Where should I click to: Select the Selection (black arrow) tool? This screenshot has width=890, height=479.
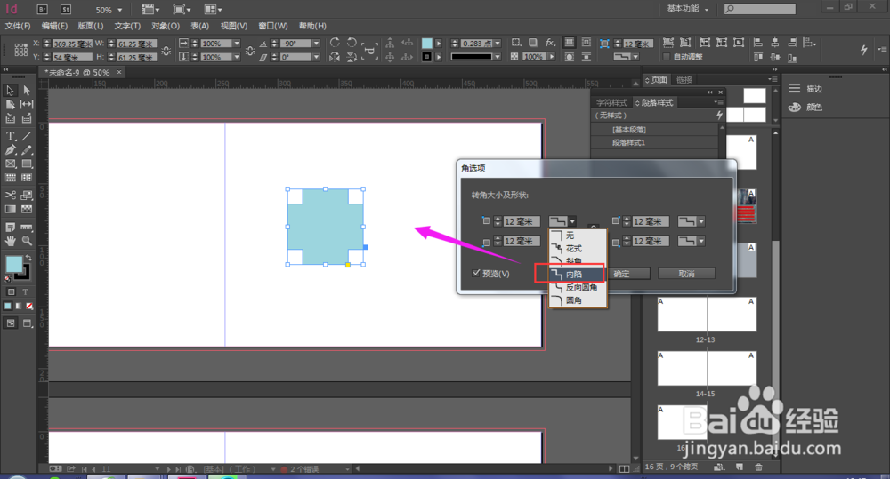click(10, 91)
